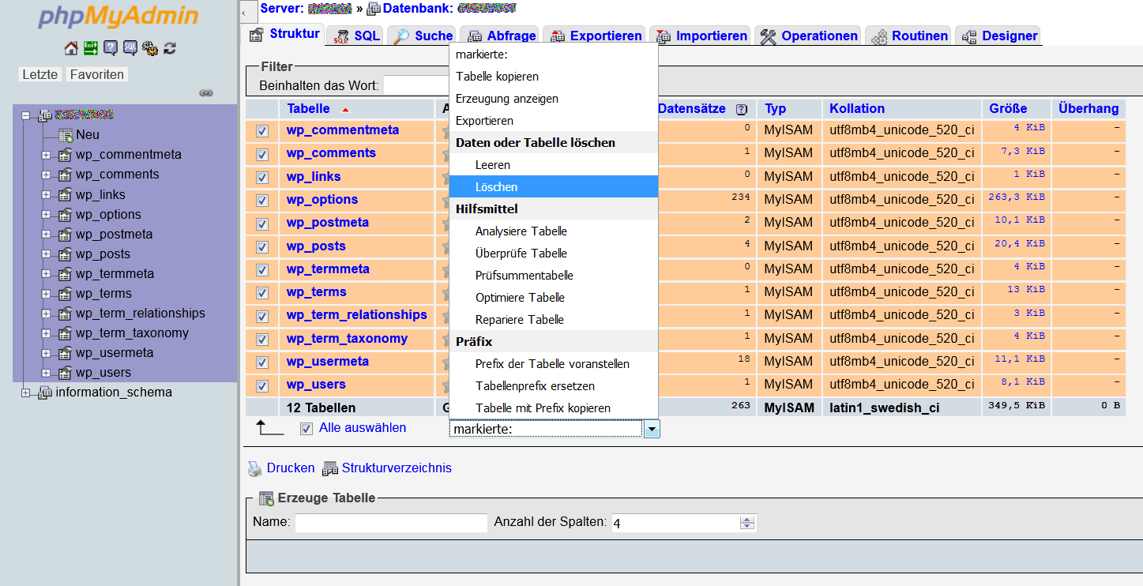Viewport: 1143px width, 586px height.
Task: Collapse the current database tree node
Action: click(25, 115)
